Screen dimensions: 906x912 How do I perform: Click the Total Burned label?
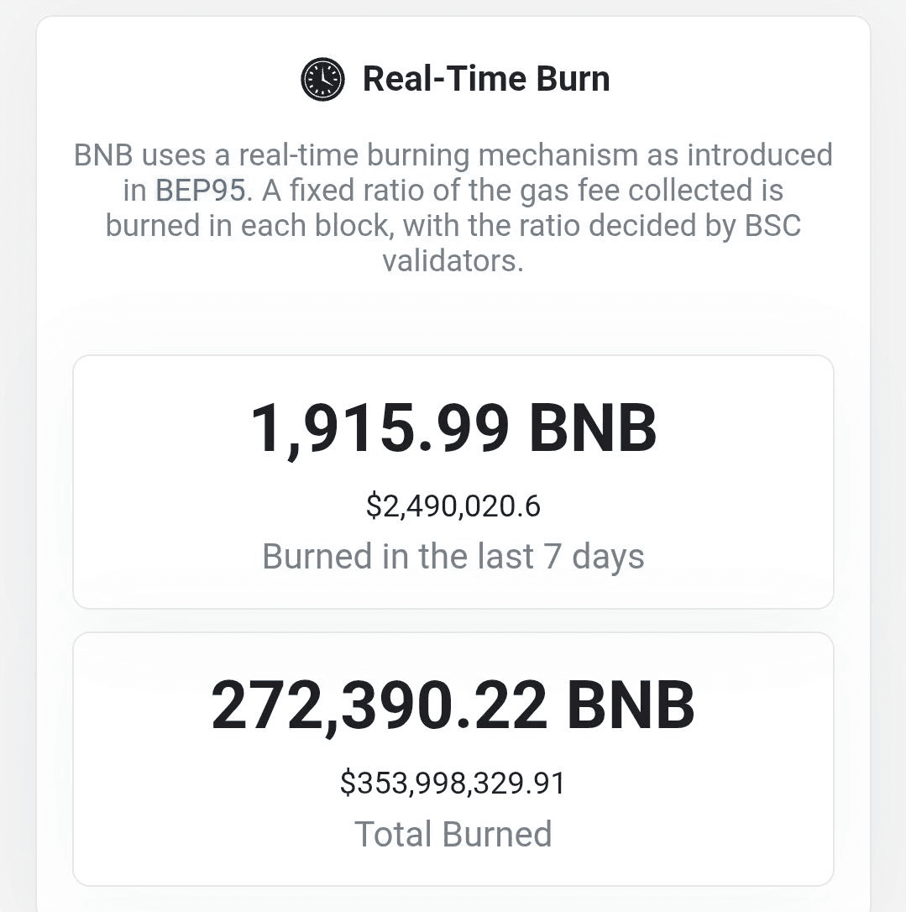pyautogui.click(x=453, y=834)
